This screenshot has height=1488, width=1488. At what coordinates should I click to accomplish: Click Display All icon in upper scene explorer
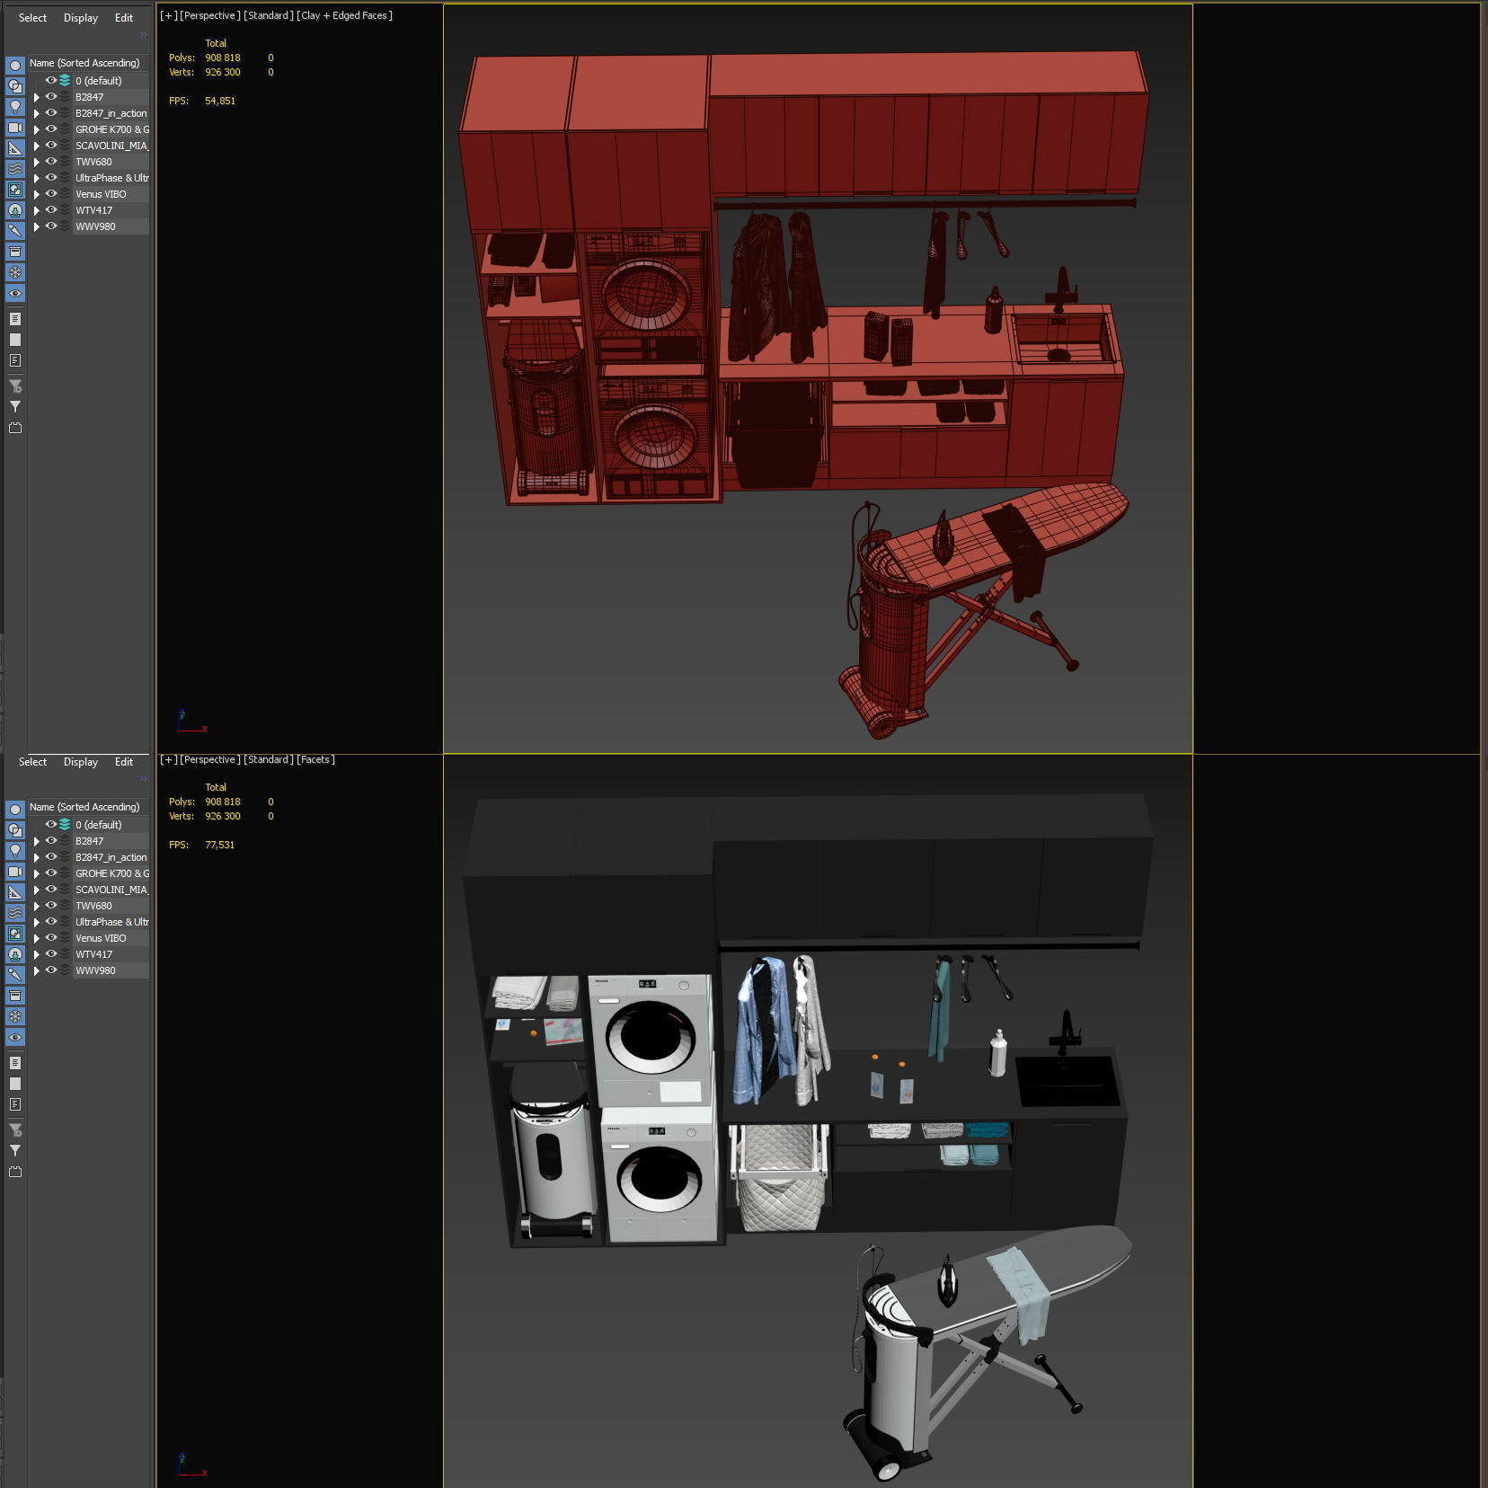tap(15, 319)
